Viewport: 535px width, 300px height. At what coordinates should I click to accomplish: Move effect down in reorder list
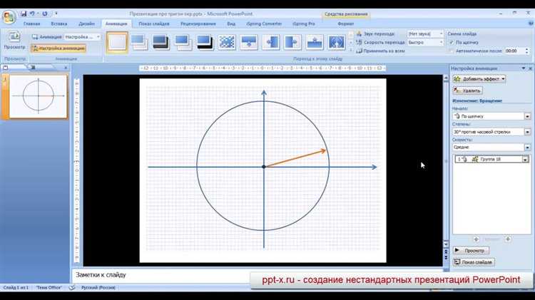point(508,239)
